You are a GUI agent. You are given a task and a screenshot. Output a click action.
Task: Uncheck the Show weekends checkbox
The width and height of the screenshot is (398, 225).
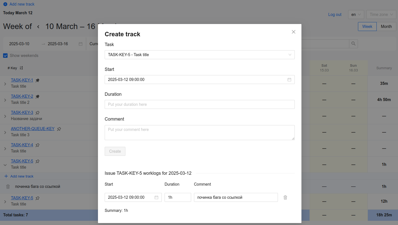click(5, 56)
